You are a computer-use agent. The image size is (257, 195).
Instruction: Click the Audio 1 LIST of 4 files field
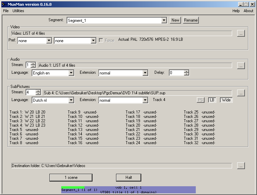135,65
